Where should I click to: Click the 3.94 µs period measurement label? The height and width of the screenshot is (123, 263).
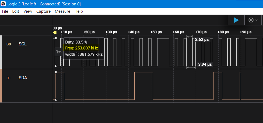(205, 64)
